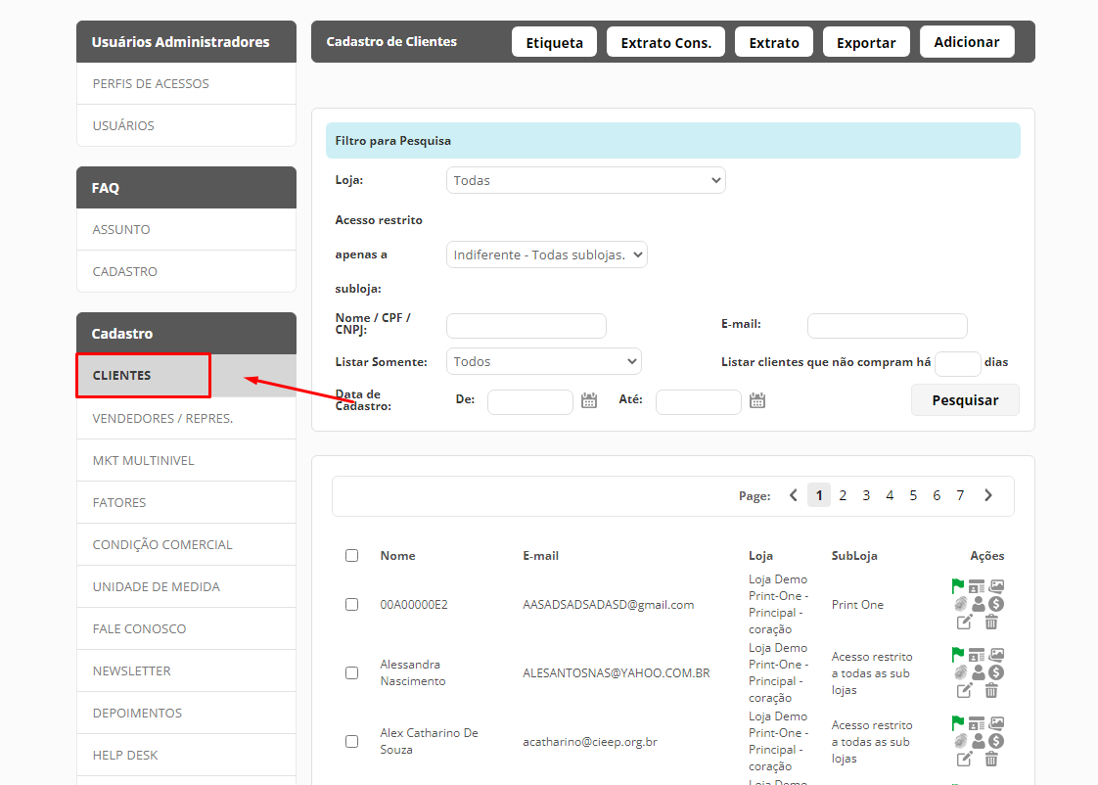Focus the E-mail search field
This screenshot has height=785, width=1098.
[888, 326]
